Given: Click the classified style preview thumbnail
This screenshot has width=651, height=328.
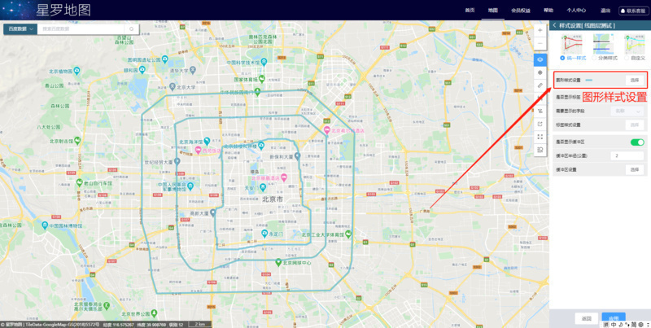Looking at the screenshot, I should 603,44.
